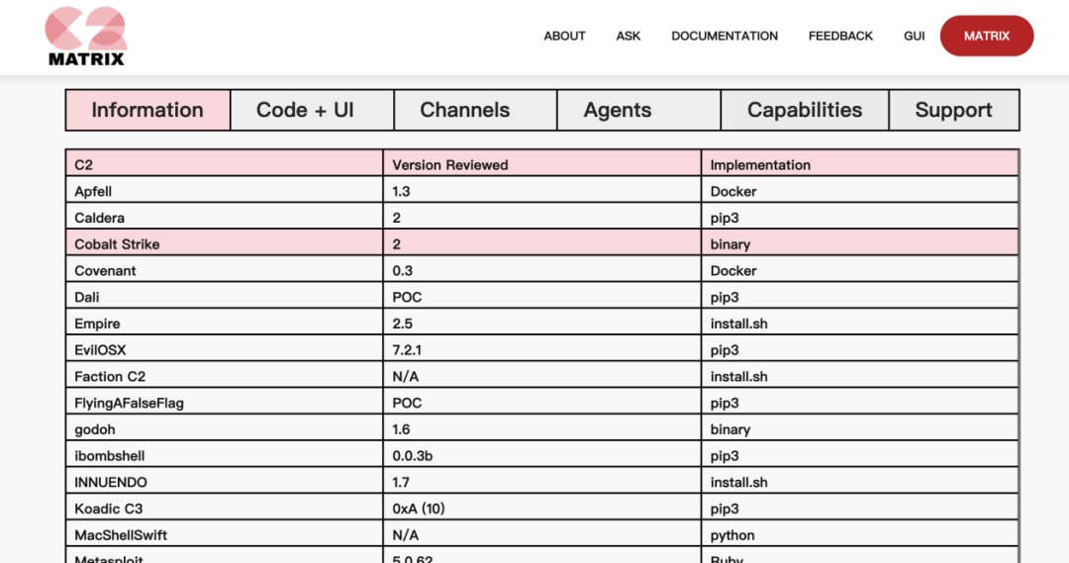Select the FlyingAFalseFlag cell
The width and height of the screenshot is (1069, 563).
[x=225, y=403]
